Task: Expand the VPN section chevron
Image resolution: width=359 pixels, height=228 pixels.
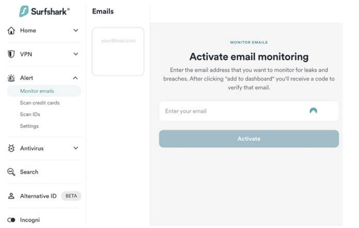Action: (x=75, y=54)
